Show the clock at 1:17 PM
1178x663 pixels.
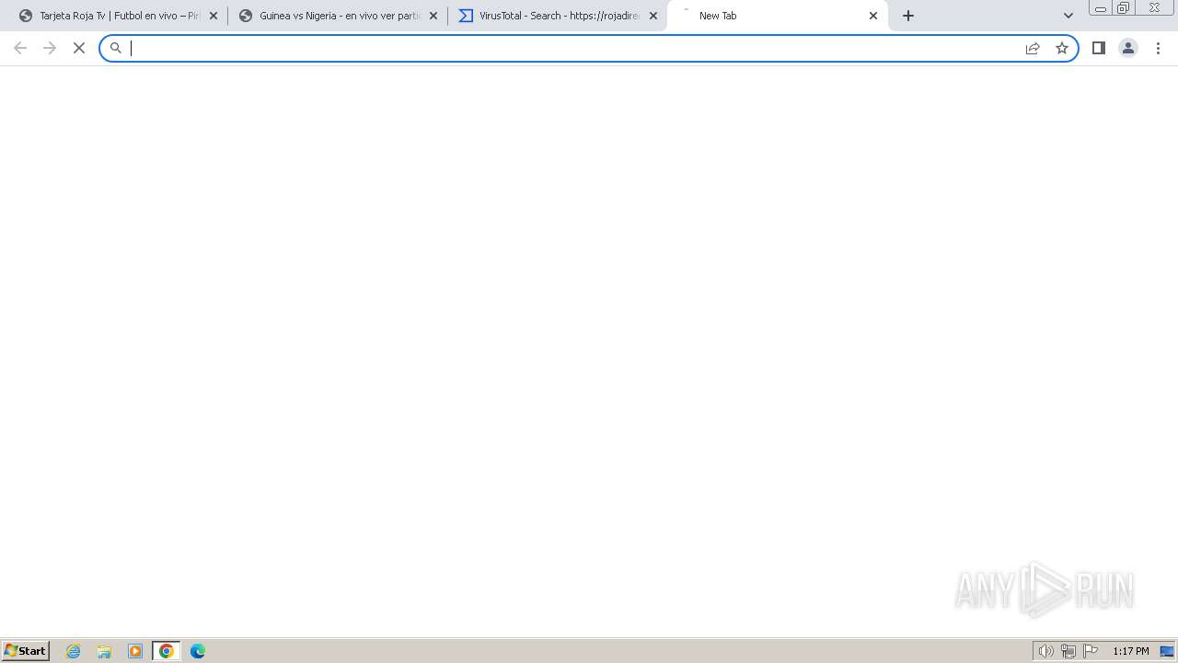point(1131,651)
